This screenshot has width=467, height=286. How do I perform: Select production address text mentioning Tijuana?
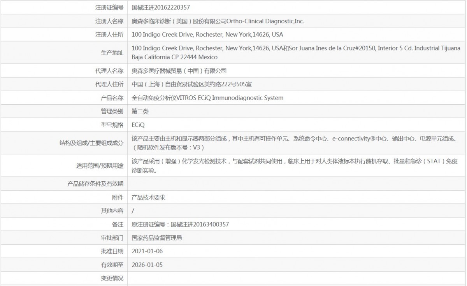pyautogui.click(x=296, y=53)
